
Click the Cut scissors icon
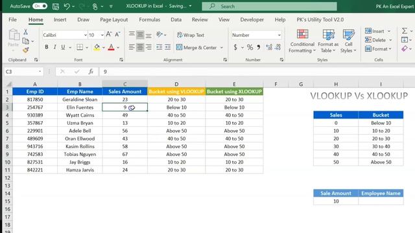click(26, 32)
